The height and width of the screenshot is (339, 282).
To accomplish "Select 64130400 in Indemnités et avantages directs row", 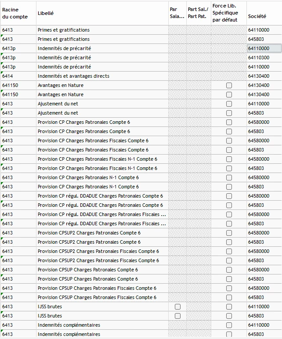I will click(264, 76).
